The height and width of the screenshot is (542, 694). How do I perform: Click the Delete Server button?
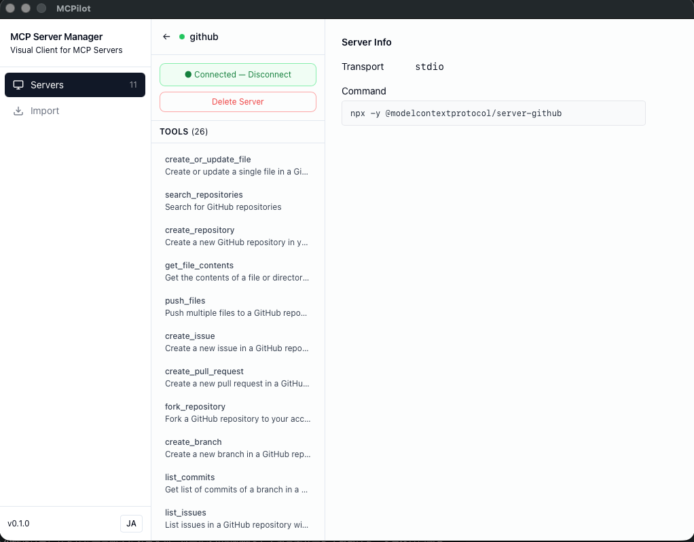pyautogui.click(x=238, y=102)
